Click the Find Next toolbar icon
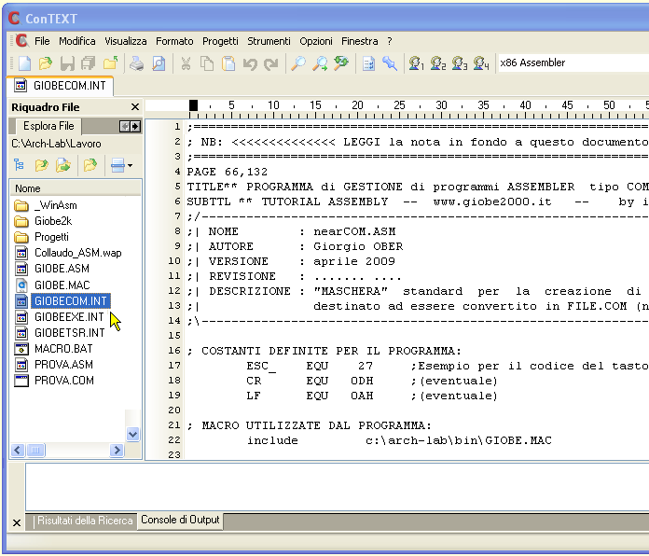This screenshot has width=649, height=556. point(320,63)
